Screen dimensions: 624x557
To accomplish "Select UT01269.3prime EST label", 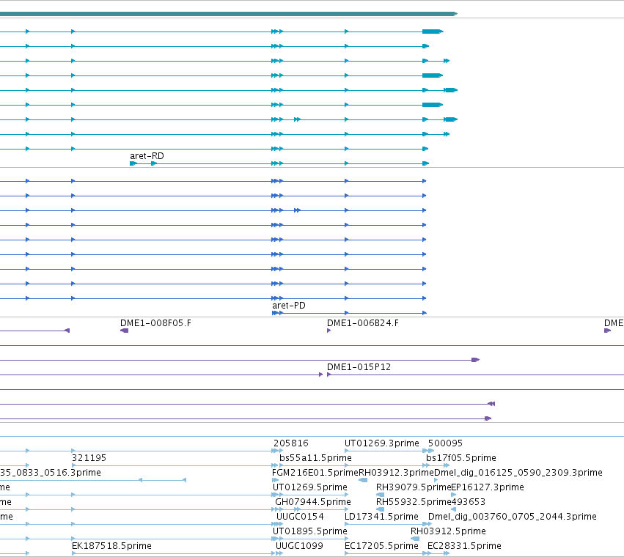I will (x=382, y=443).
